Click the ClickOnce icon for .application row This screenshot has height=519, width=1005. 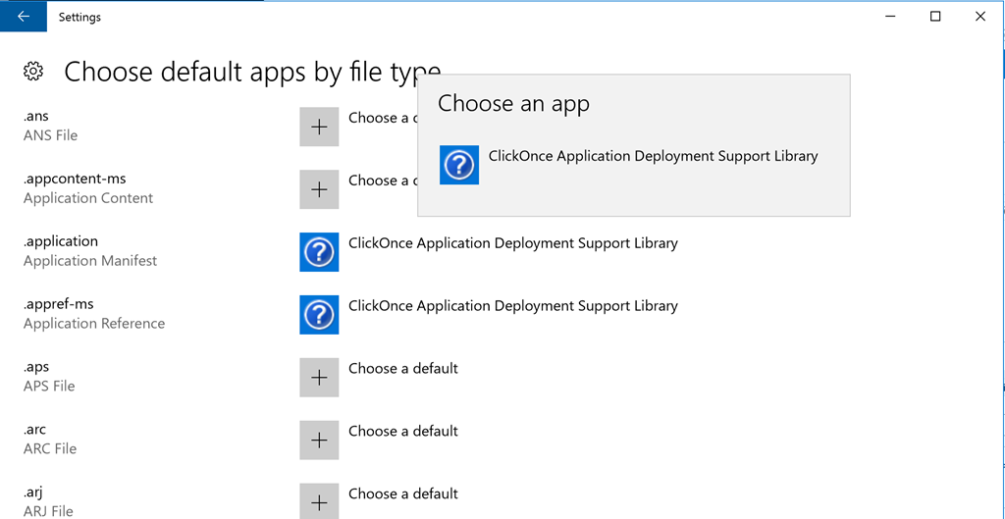point(319,252)
